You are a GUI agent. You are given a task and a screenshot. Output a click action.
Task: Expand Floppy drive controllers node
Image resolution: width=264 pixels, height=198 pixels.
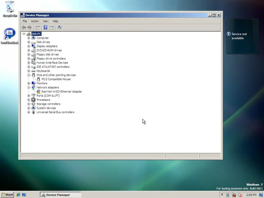(x=29, y=59)
